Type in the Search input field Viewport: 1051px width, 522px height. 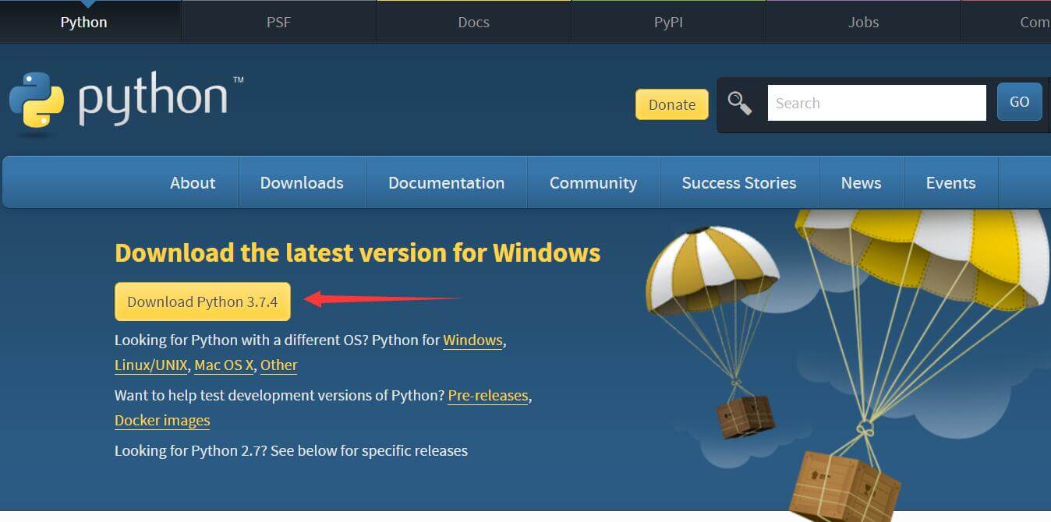[x=876, y=103]
